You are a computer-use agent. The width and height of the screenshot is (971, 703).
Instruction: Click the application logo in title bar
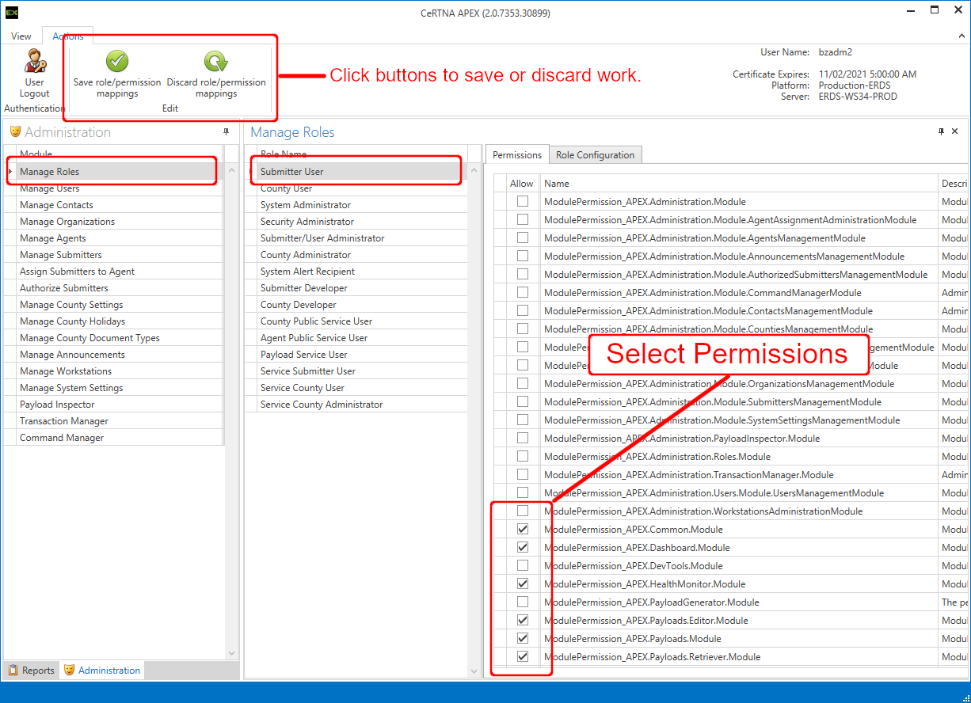tap(11, 13)
